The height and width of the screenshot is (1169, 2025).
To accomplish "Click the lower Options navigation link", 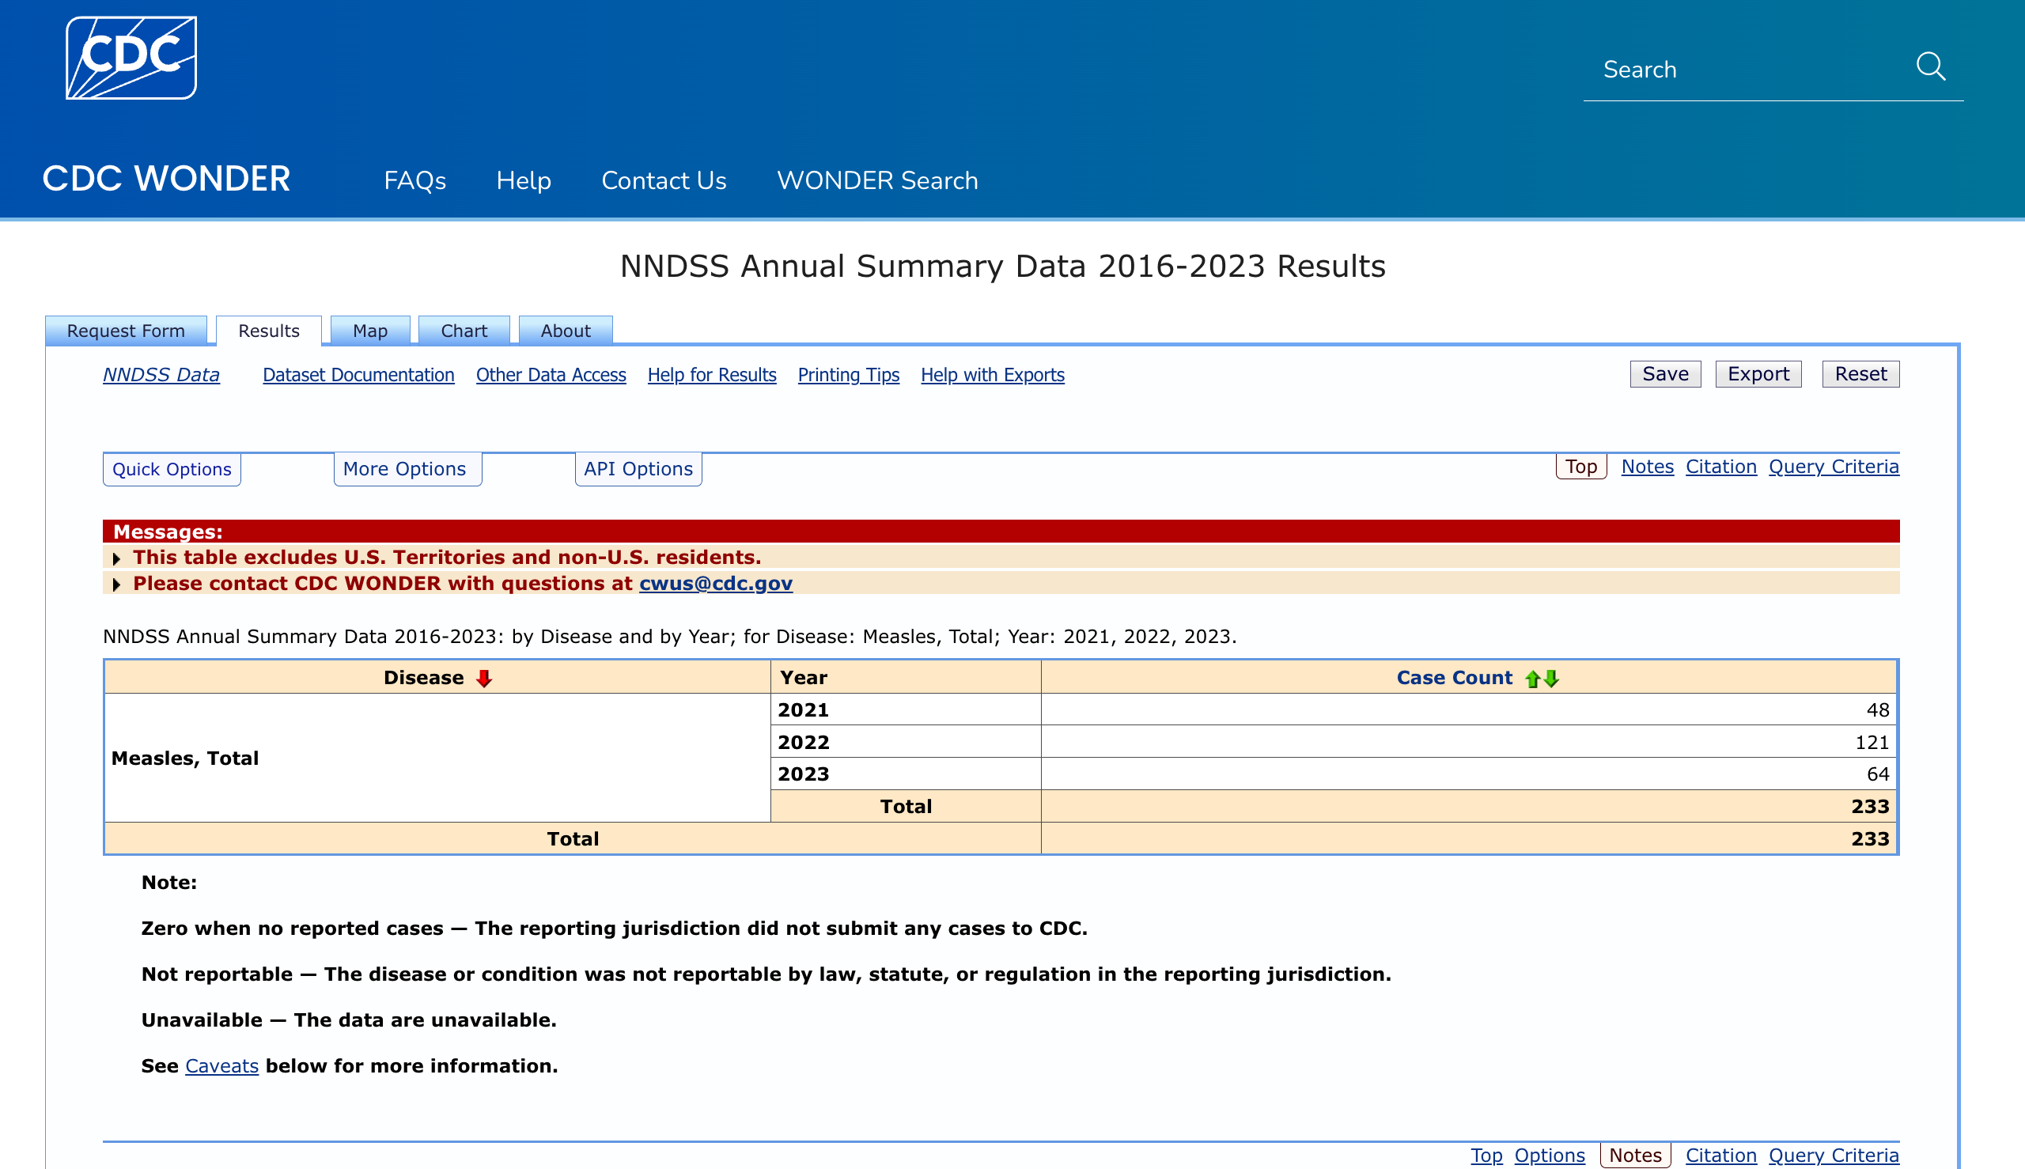I will (x=1550, y=1156).
